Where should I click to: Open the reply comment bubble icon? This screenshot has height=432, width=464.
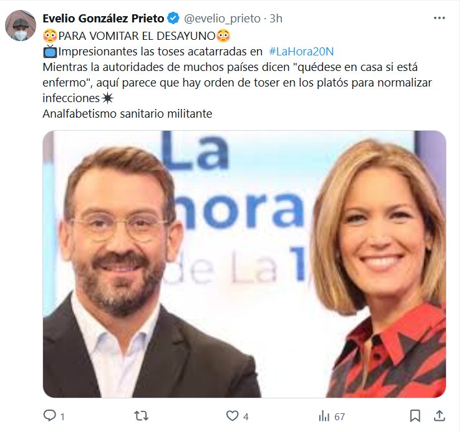coord(49,416)
